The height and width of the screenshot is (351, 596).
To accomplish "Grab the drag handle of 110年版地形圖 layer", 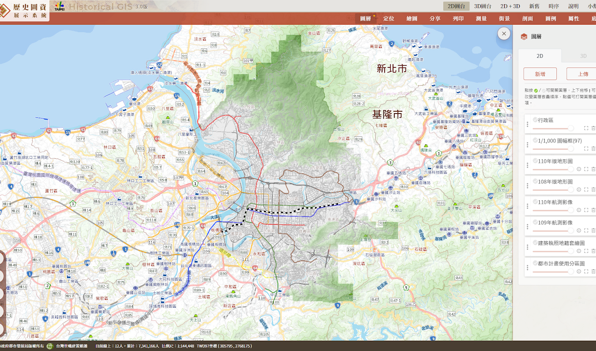I will click(x=528, y=165).
